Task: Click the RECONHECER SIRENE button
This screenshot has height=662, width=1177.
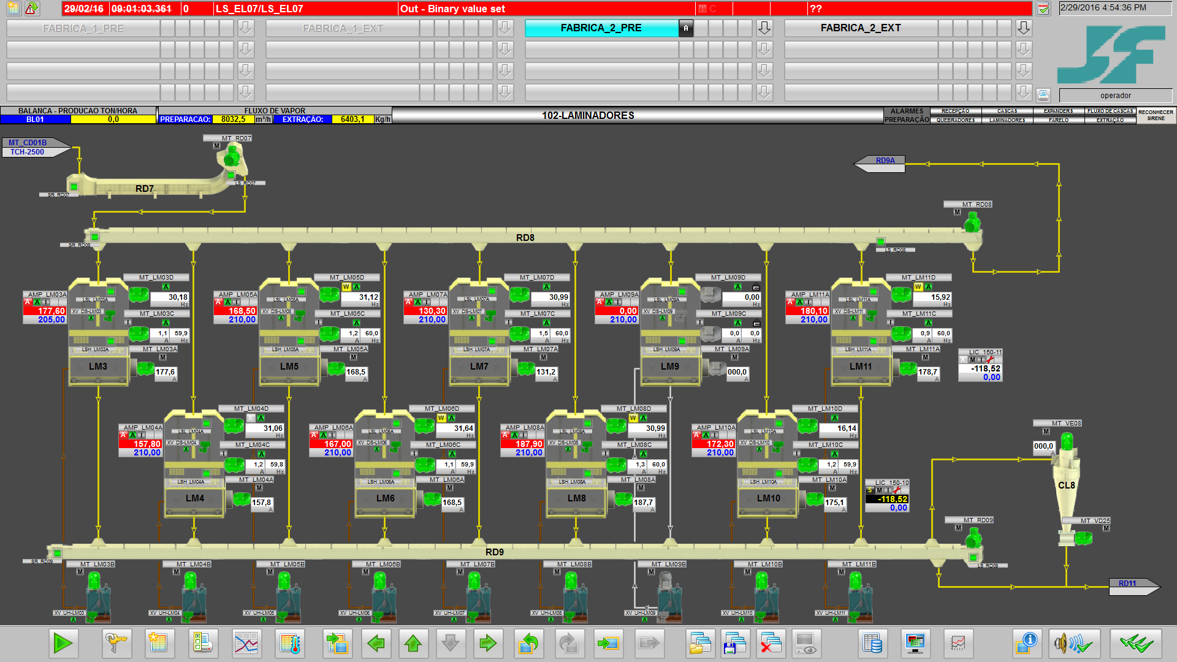Action: [x=1156, y=115]
